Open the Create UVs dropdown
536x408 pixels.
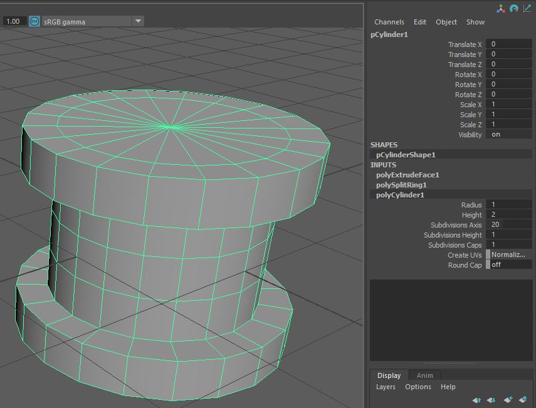pos(509,255)
